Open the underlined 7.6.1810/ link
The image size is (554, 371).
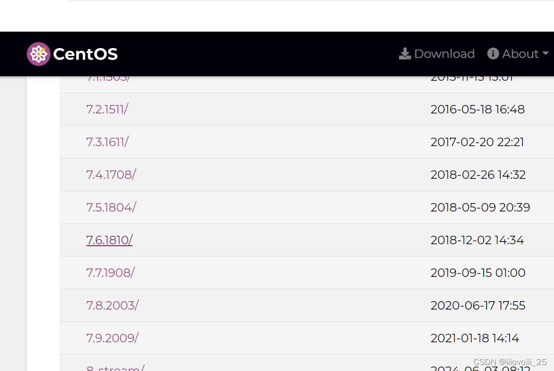coord(109,240)
